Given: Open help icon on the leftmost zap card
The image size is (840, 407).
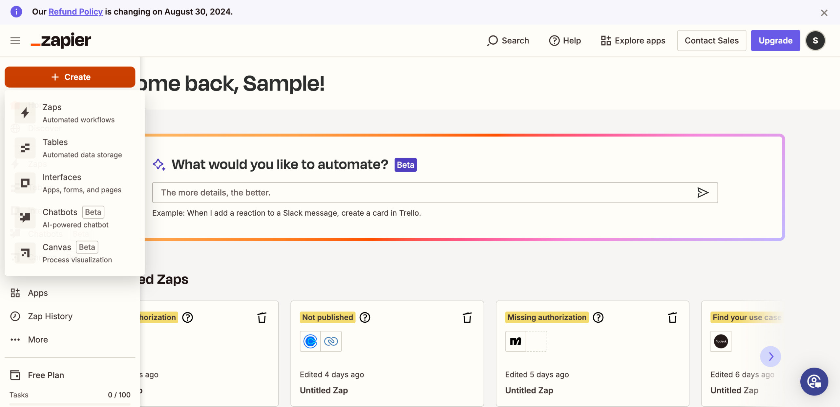Looking at the screenshot, I should click(187, 317).
